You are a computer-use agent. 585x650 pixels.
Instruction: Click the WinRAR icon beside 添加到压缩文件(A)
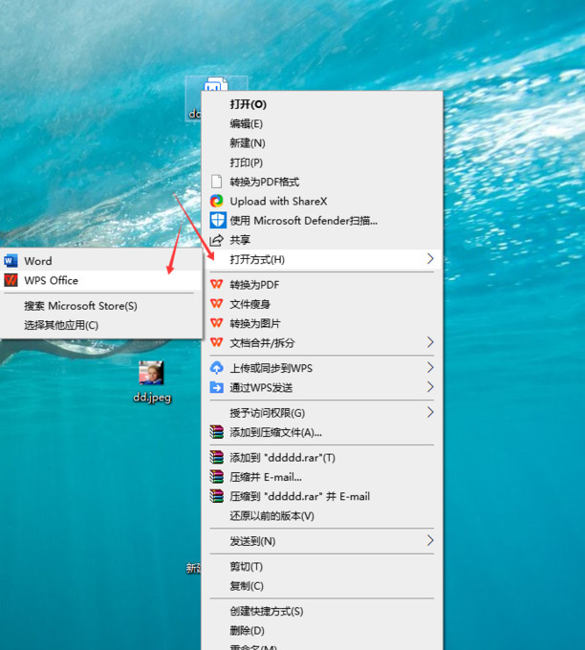216,432
